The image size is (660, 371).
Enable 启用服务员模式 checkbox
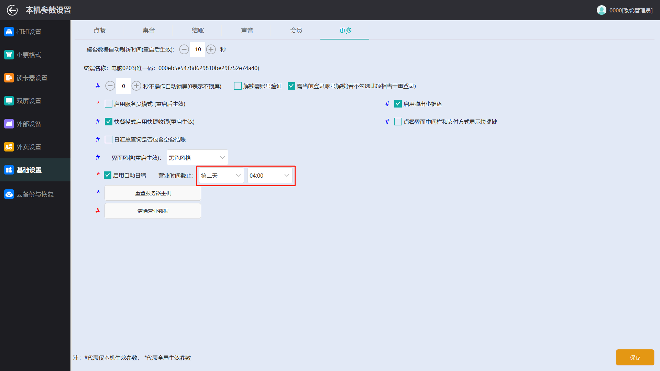(109, 104)
